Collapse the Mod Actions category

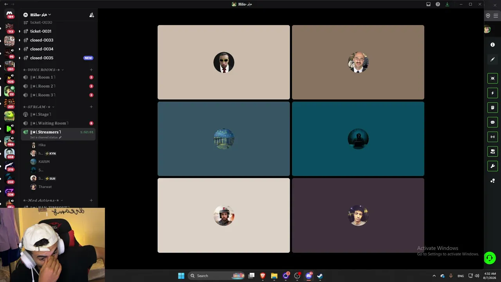click(43, 201)
